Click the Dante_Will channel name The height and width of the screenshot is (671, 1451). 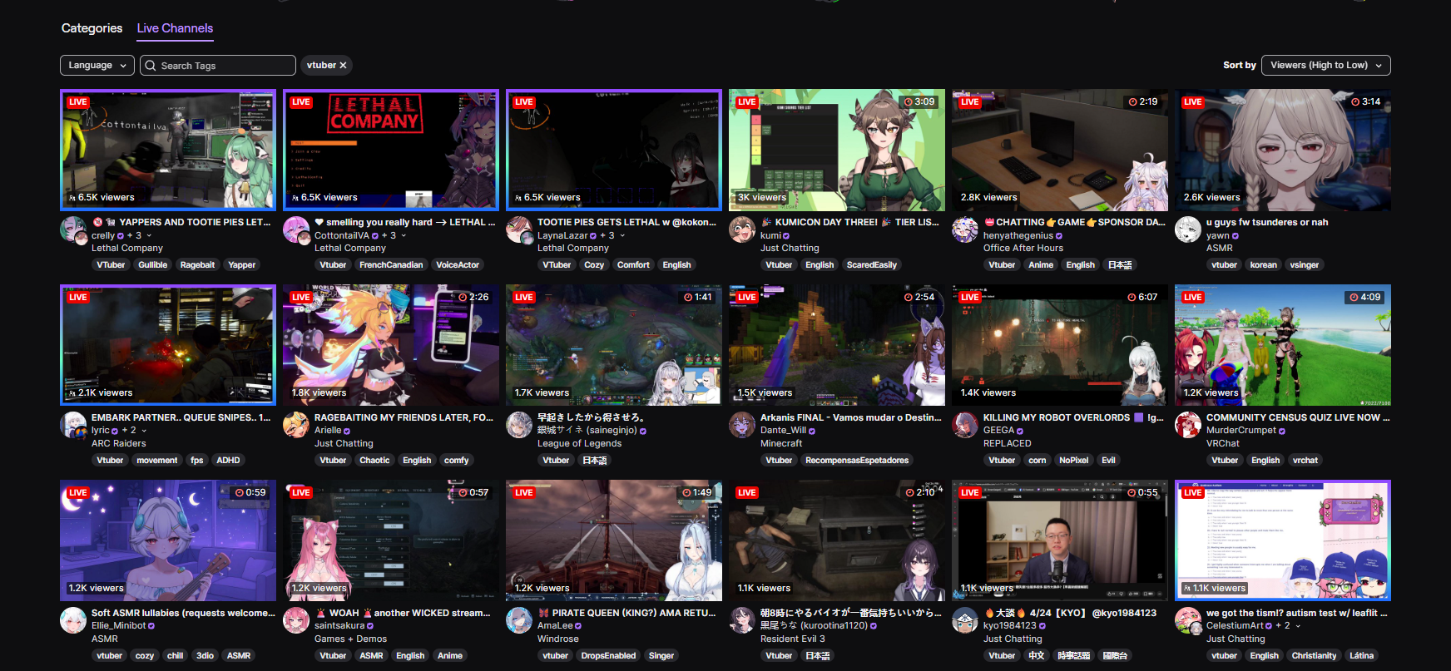coord(783,430)
